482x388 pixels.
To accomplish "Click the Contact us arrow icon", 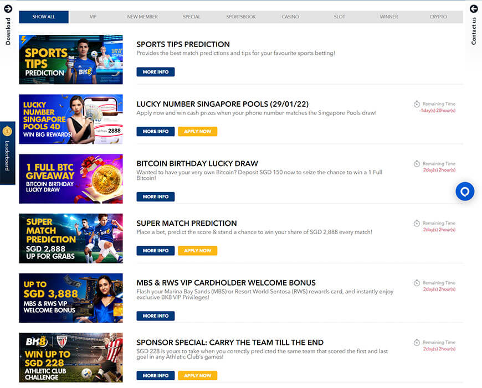I will tap(474, 9).
